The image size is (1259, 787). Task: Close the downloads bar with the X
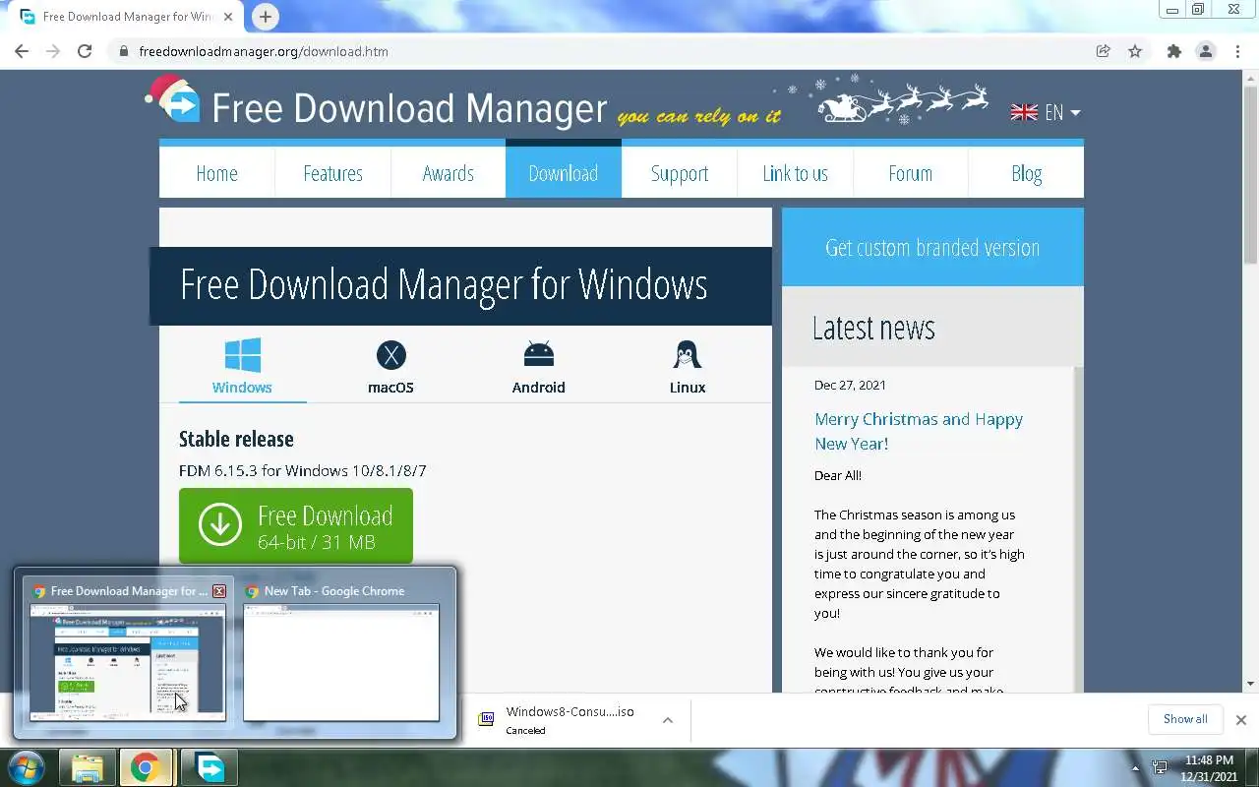tap(1241, 719)
